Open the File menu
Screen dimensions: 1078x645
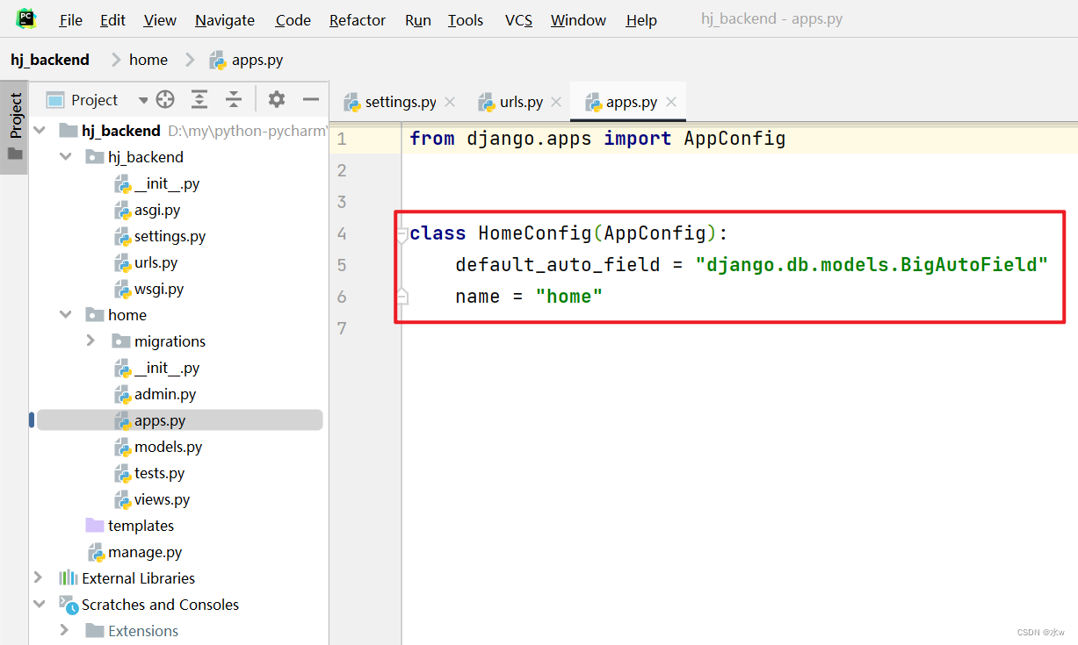(70, 20)
